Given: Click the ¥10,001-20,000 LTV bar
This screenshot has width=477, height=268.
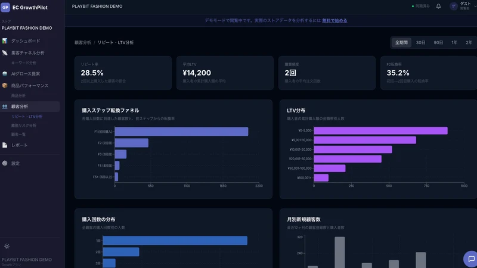Looking at the screenshot, I should tap(353, 149).
